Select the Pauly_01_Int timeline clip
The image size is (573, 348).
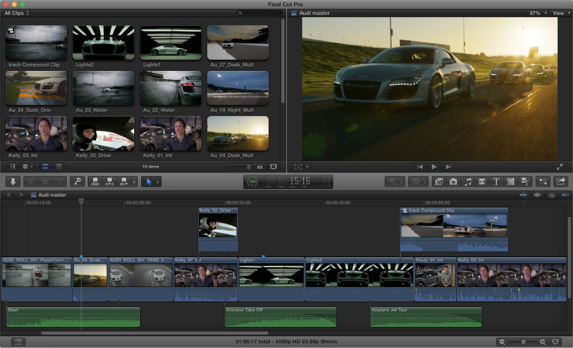tap(435, 279)
